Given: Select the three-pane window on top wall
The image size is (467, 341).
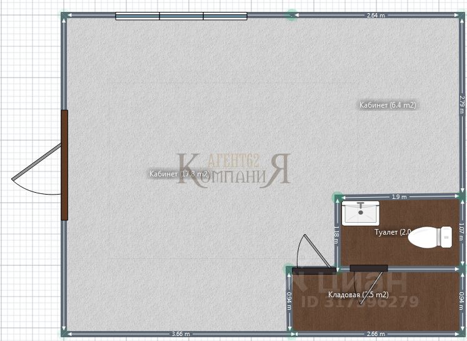Looking at the screenshot, I should point(181,16).
